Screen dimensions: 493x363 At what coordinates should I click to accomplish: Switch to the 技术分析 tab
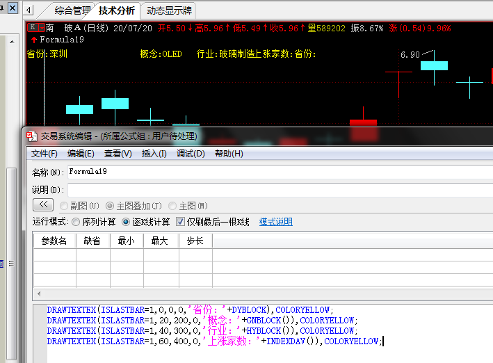tap(116, 10)
